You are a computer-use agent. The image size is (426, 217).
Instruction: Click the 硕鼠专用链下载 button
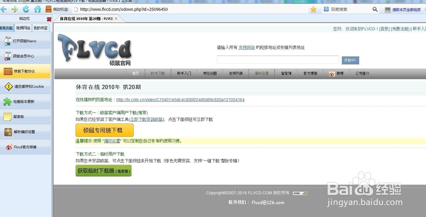pos(105,130)
